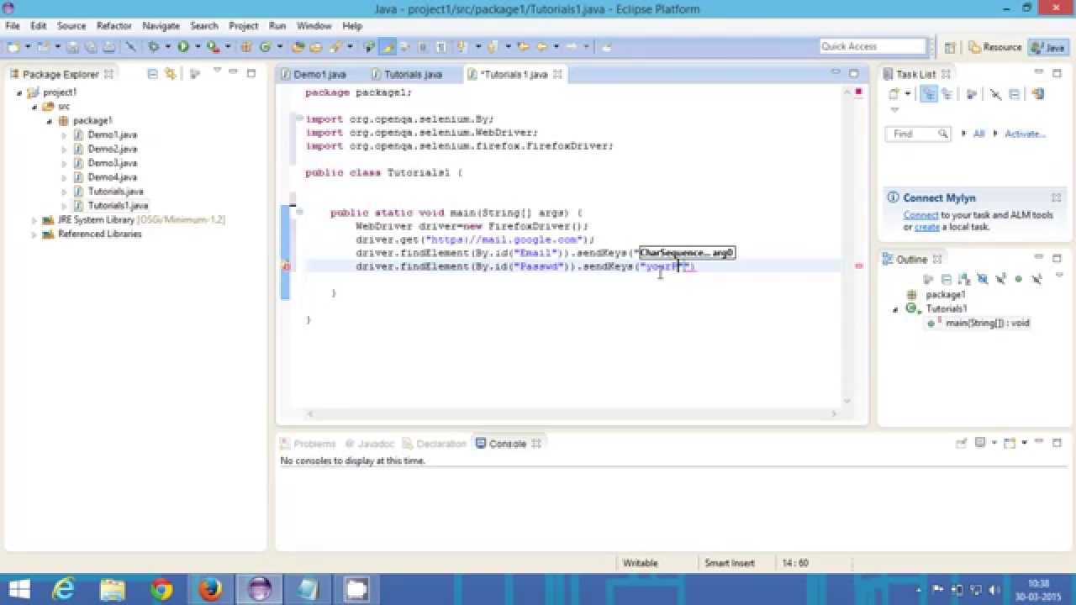
Task: Switch to the Resource perspective
Action: (995, 47)
